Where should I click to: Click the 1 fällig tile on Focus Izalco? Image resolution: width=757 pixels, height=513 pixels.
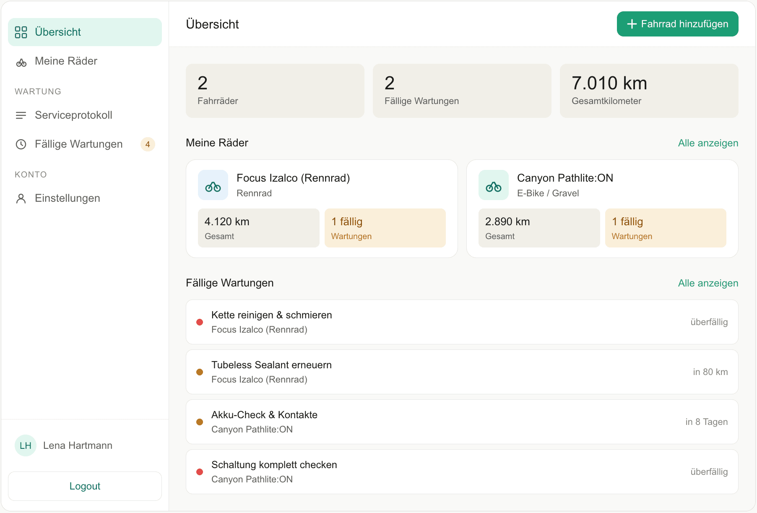tap(385, 228)
